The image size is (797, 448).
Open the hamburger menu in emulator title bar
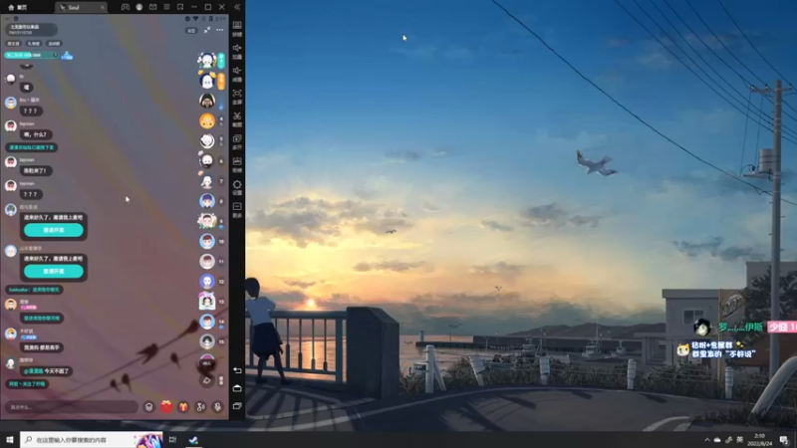pos(166,7)
